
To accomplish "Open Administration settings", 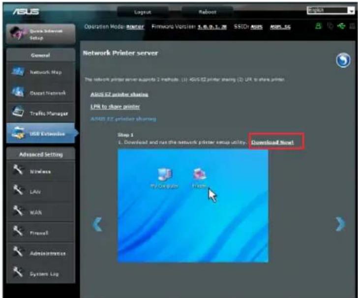I will [x=41, y=253].
